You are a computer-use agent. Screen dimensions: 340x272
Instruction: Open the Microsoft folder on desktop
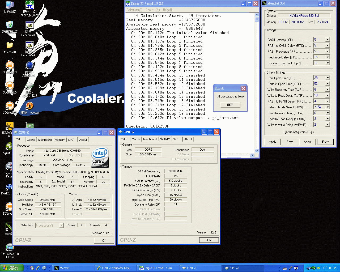point(10,47)
